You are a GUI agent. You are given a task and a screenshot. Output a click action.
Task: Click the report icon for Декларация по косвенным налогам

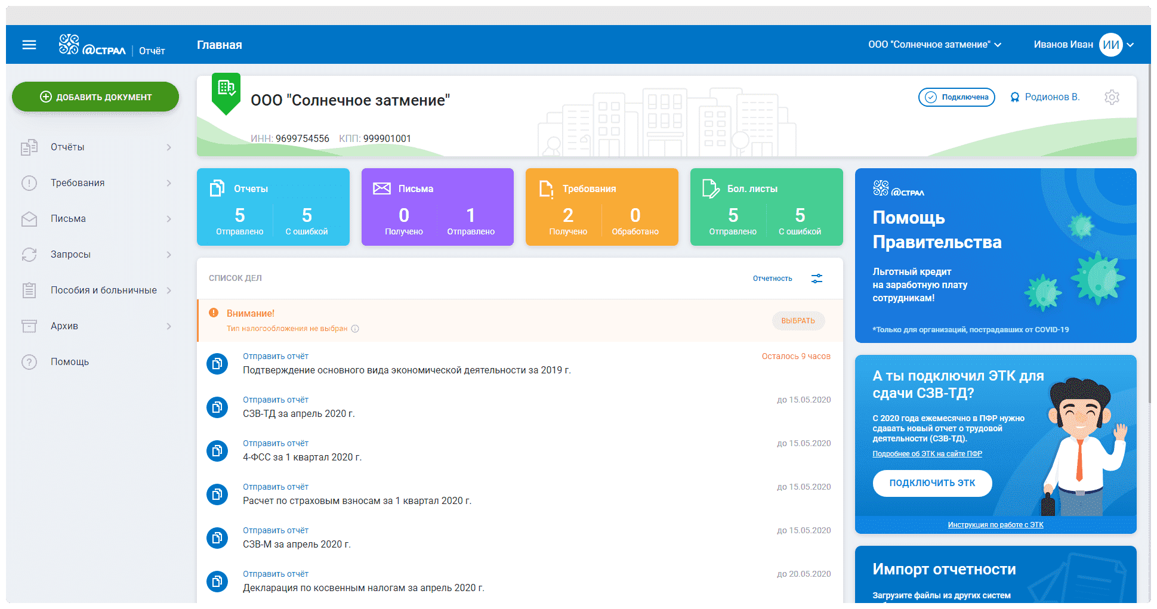click(x=217, y=582)
